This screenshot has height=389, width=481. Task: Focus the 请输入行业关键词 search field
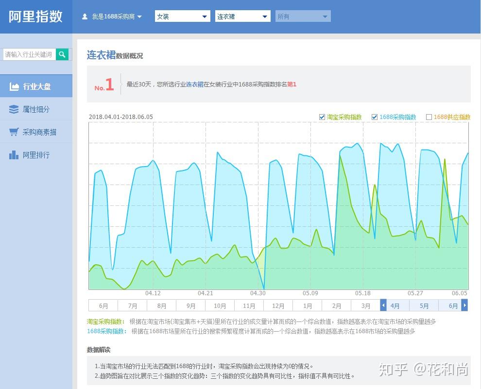coord(30,54)
